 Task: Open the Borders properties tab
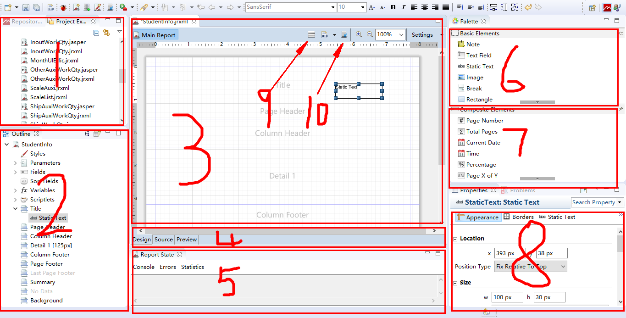click(519, 217)
